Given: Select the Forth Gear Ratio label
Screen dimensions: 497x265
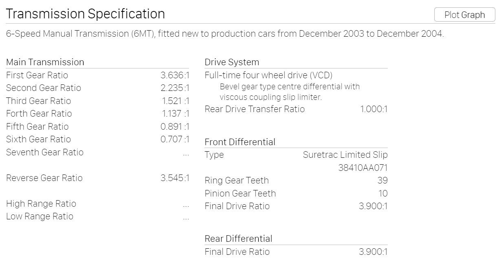Looking at the screenshot, I should (x=39, y=114).
